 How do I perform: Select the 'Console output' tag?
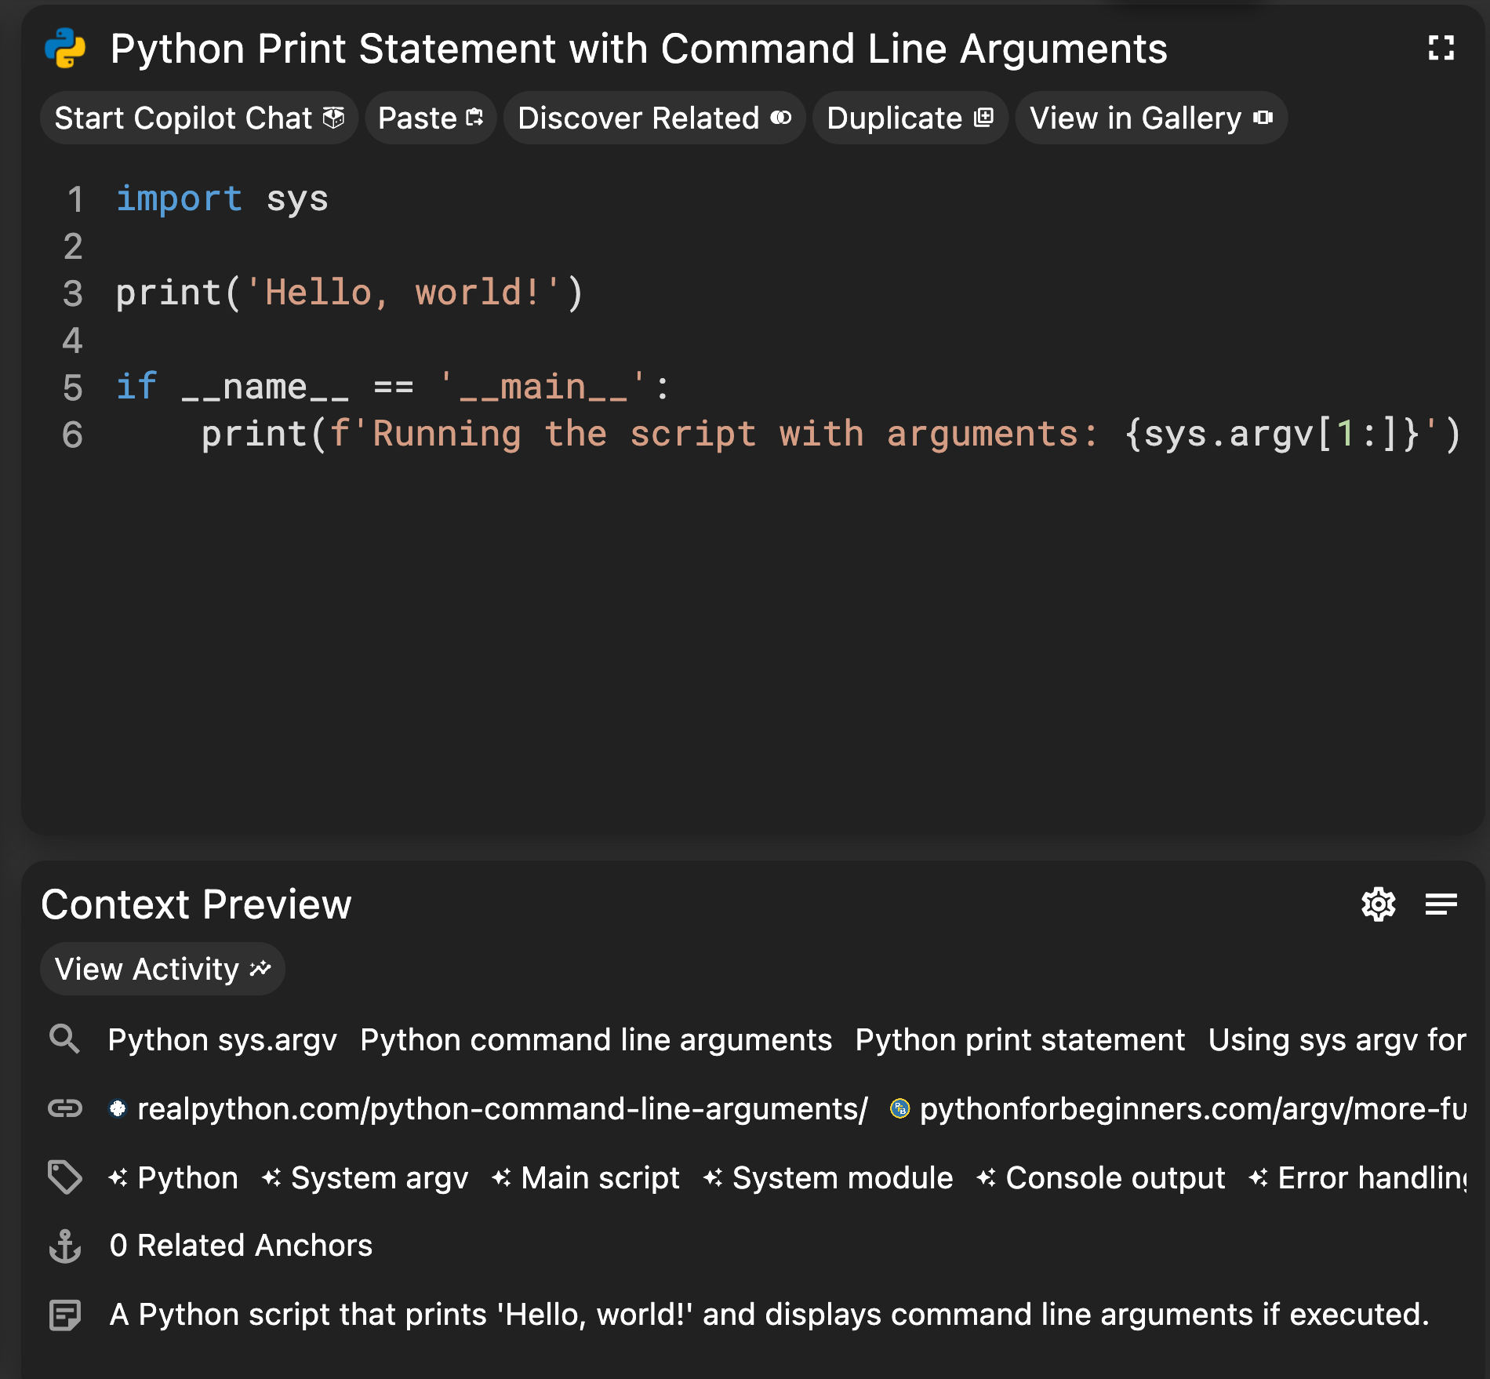pyautogui.click(x=1101, y=1177)
